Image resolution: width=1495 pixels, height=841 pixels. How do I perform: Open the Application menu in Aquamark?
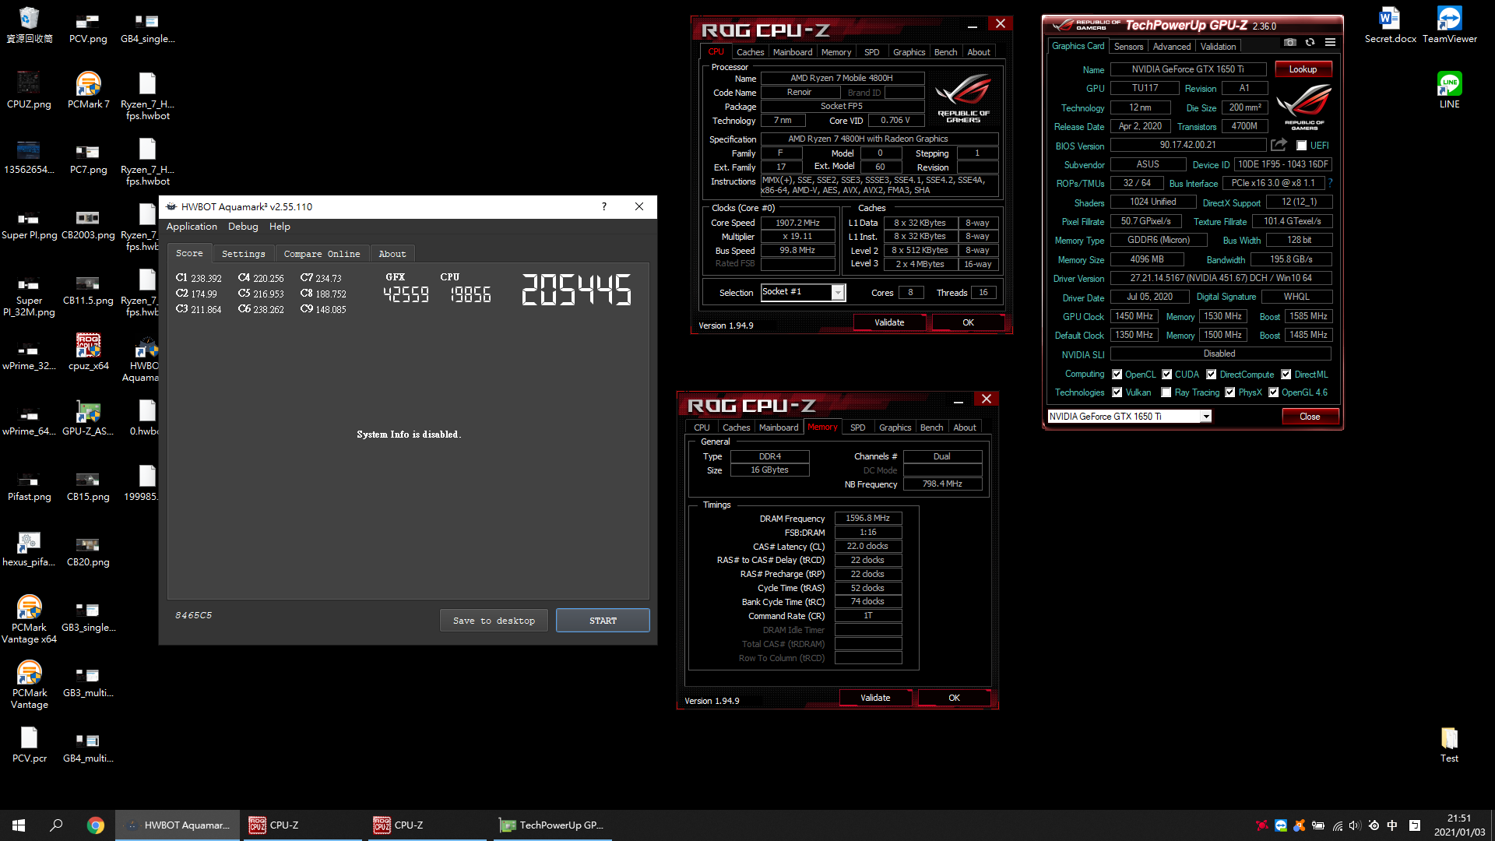pyautogui.click(x=192, y=227)
